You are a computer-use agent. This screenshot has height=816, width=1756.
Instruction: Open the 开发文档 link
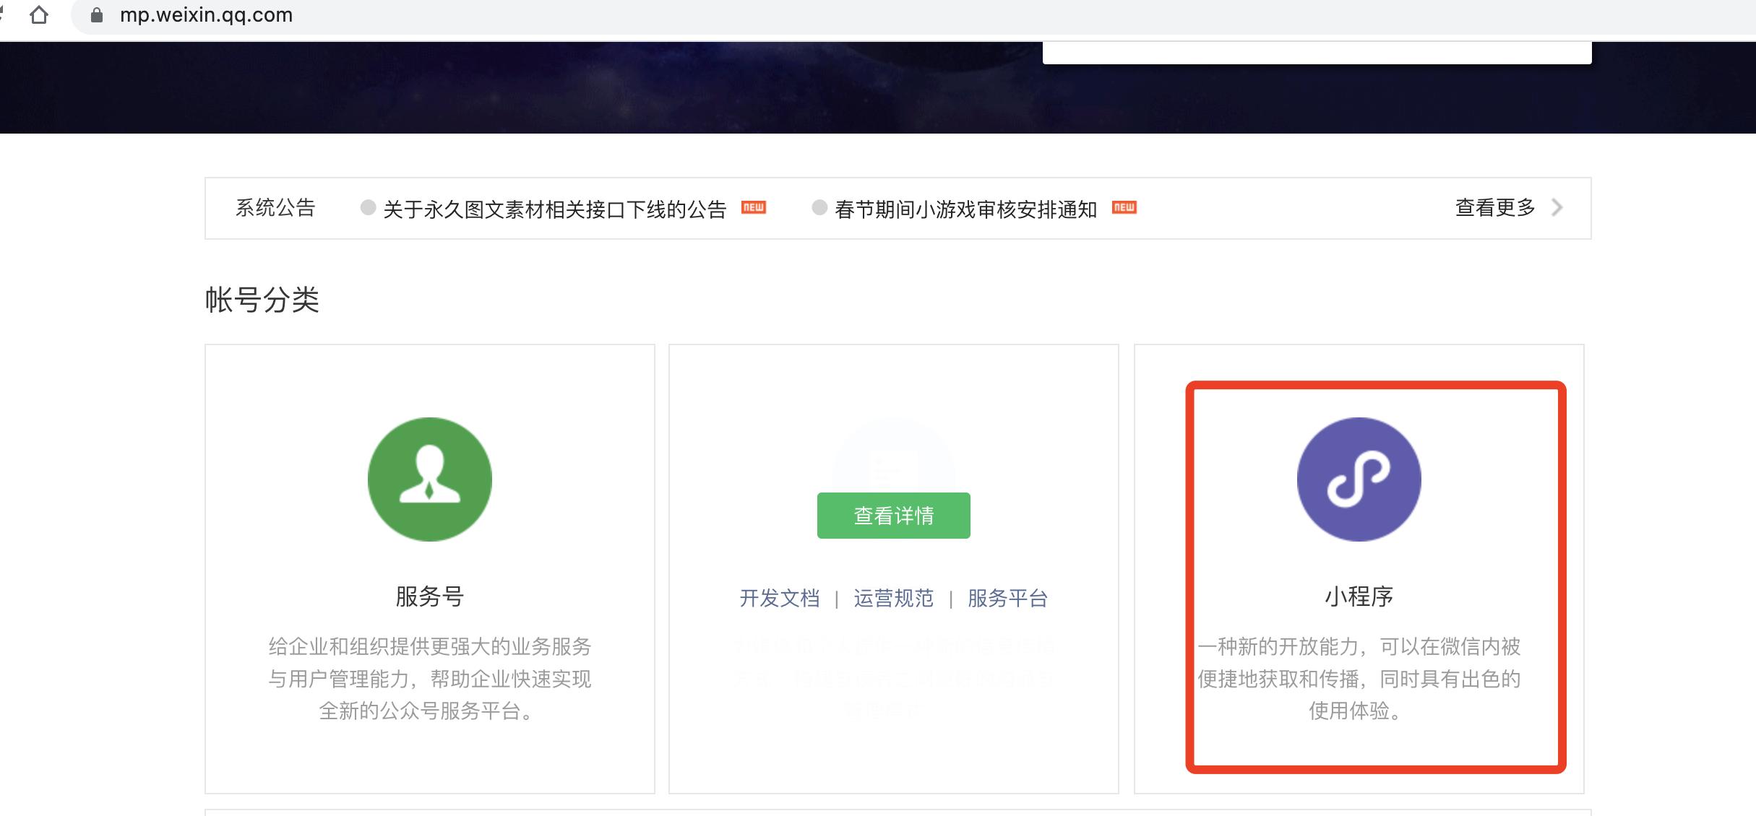[x=779, y=598]
